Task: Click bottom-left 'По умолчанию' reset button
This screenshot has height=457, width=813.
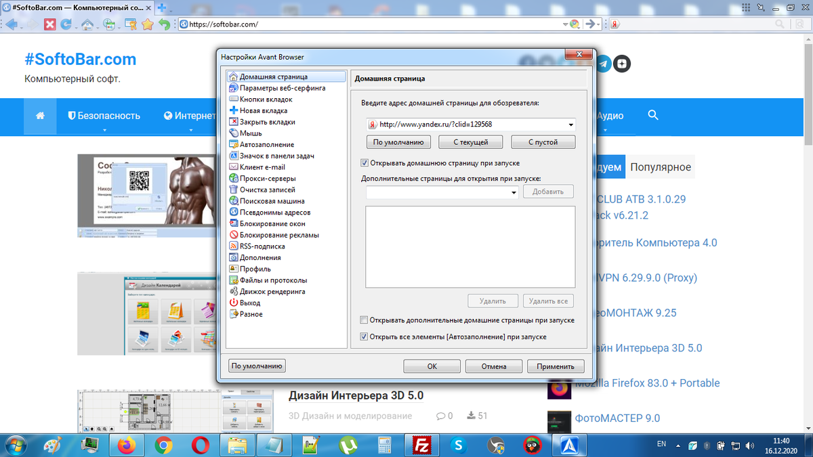Action: [x=257, y=366]
